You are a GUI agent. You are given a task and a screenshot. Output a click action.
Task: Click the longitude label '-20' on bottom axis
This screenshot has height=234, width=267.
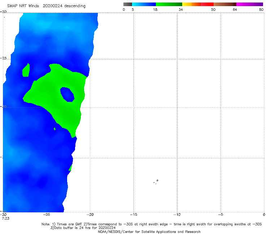coord(90,215)
